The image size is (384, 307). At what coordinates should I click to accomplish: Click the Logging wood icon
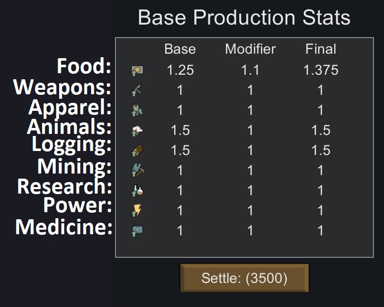point(137,150)
